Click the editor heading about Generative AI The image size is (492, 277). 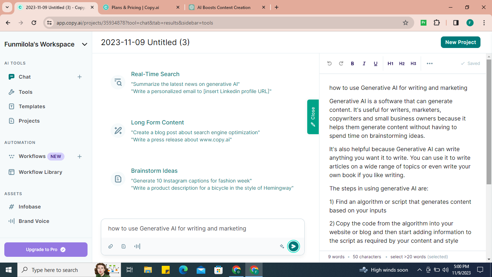(398, 88)
